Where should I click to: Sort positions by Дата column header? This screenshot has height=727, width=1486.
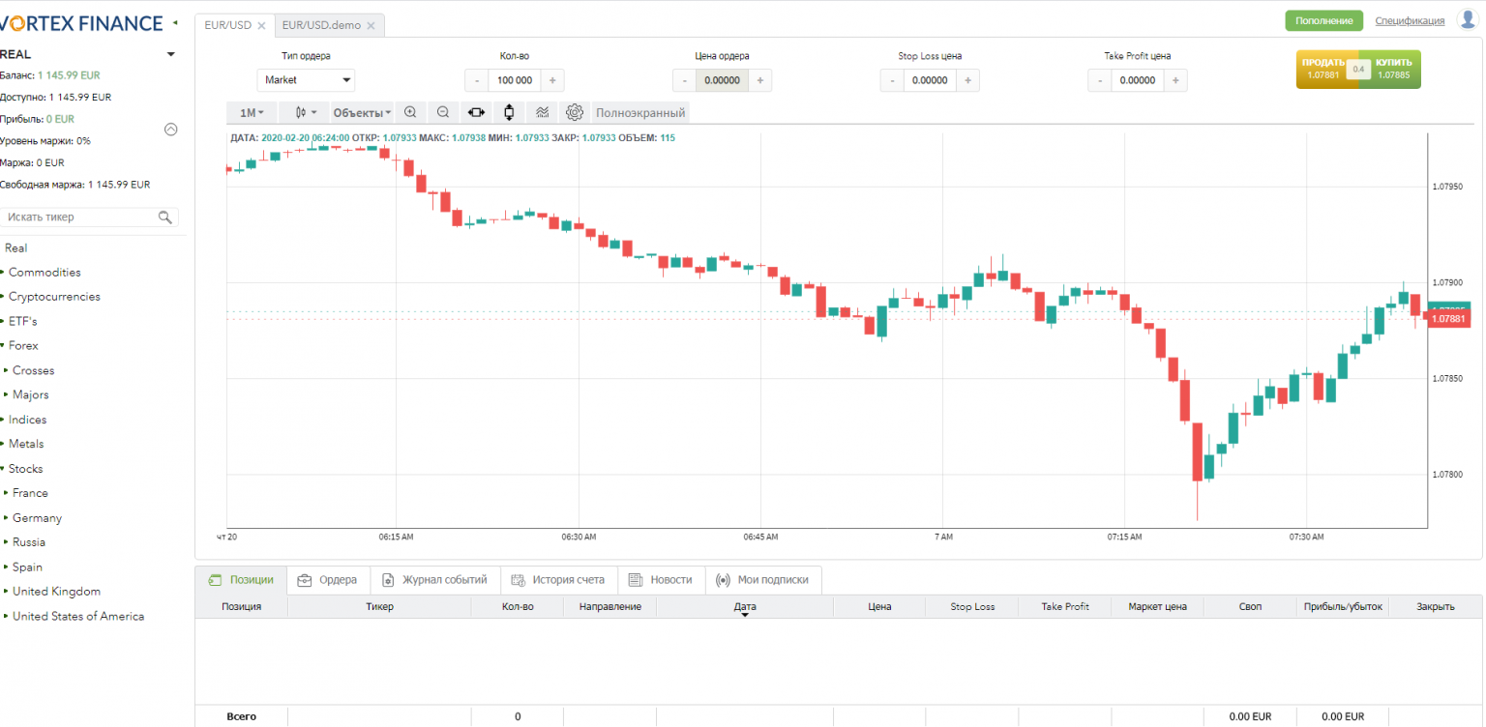(x=744, y=607)
